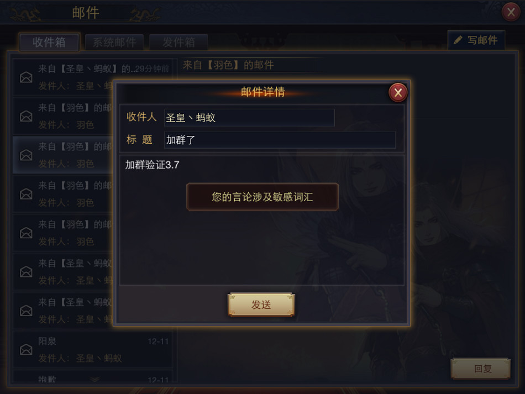Click envelope icon of fifth mail in list

pyautogui.click(x=26, y=233)
